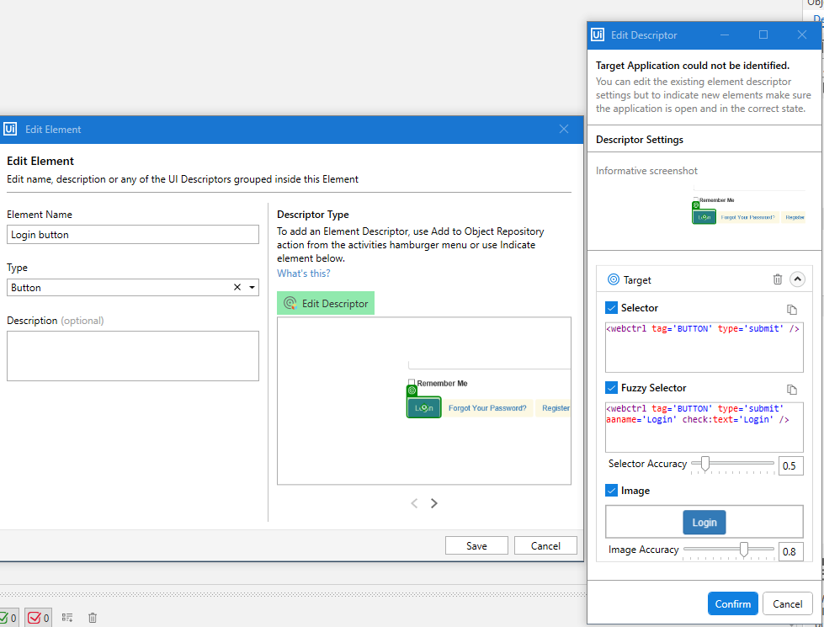824x627 pixels.
Task: Copy the Selector to clipboard
Action: click(791, 309)
